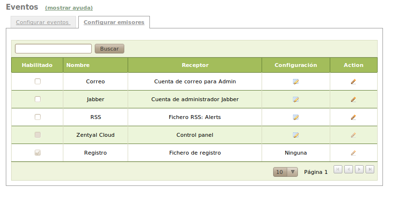
Task: Edit the Jabber row with pencil
Action: coord(353,100)
